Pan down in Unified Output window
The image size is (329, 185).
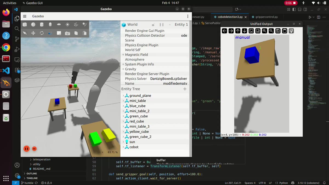point(245,31)
